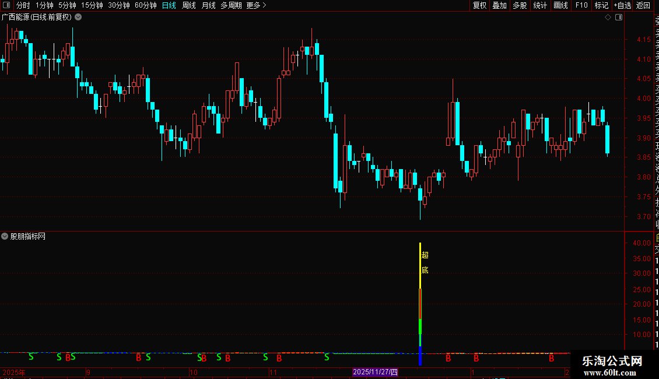Image resolution: width=659 pixels, height=379 pixels.
Task: Click the 标记 mark button
Action: click(601, 5)
